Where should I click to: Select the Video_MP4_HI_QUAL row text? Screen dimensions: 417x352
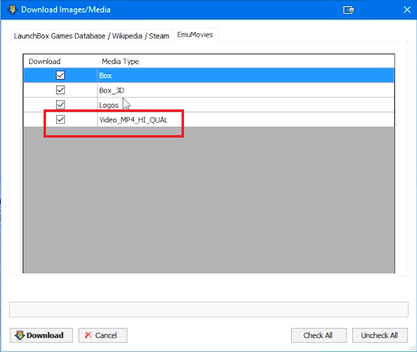[x=134, y=120]
